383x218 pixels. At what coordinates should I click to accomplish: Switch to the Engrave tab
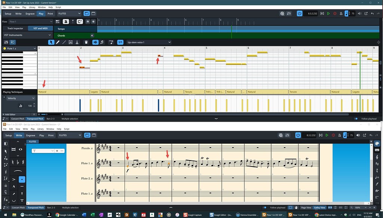[30, 13]
